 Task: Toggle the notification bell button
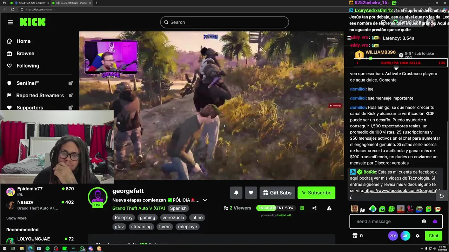coord(236,192)
